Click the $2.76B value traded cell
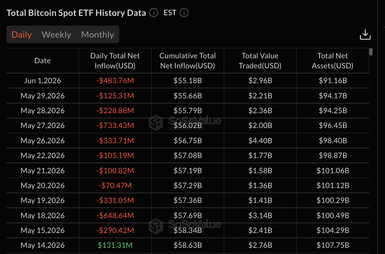Image resolution: width=385 pixels, height=254 pixels. coord(260,245)
